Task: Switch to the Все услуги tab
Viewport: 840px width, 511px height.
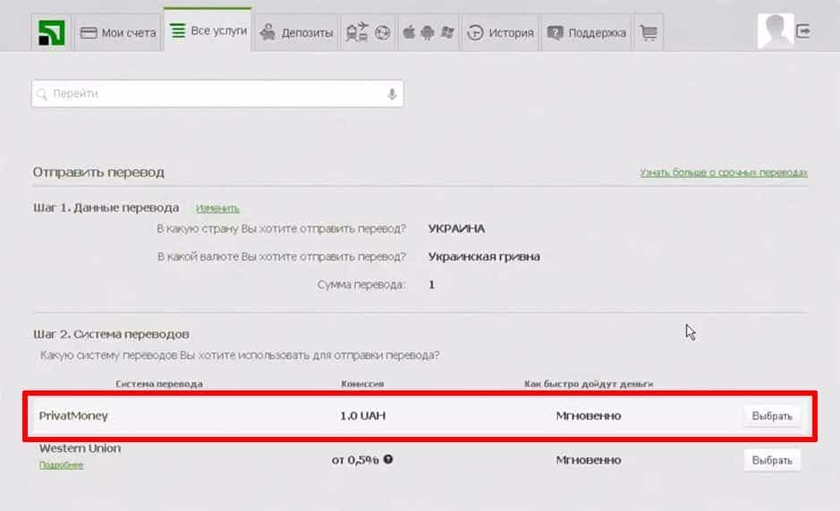Action: [x=208, y=31]
